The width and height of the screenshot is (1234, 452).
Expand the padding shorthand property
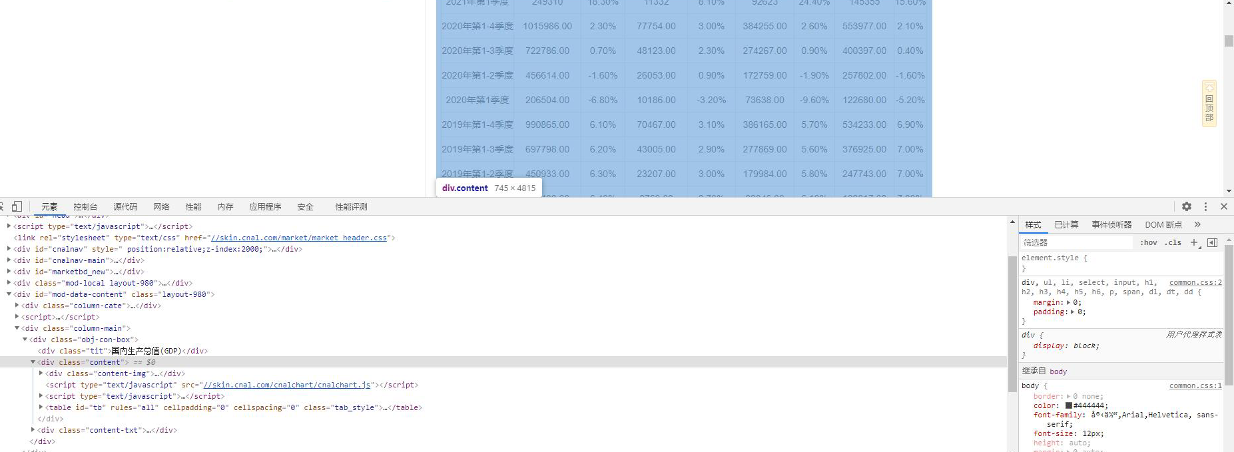(x=1072, y=312)
